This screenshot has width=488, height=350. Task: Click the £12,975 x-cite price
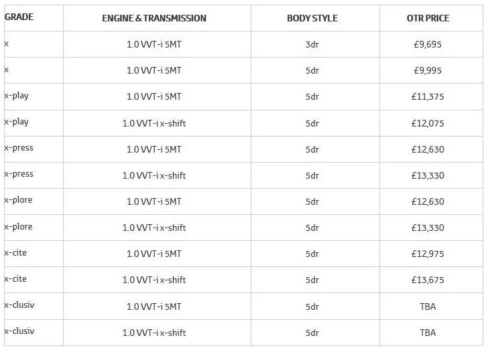(x=428, y=254)
